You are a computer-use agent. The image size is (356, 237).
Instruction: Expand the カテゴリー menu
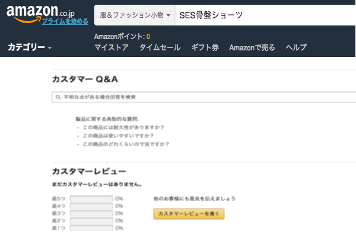[30, 47]
